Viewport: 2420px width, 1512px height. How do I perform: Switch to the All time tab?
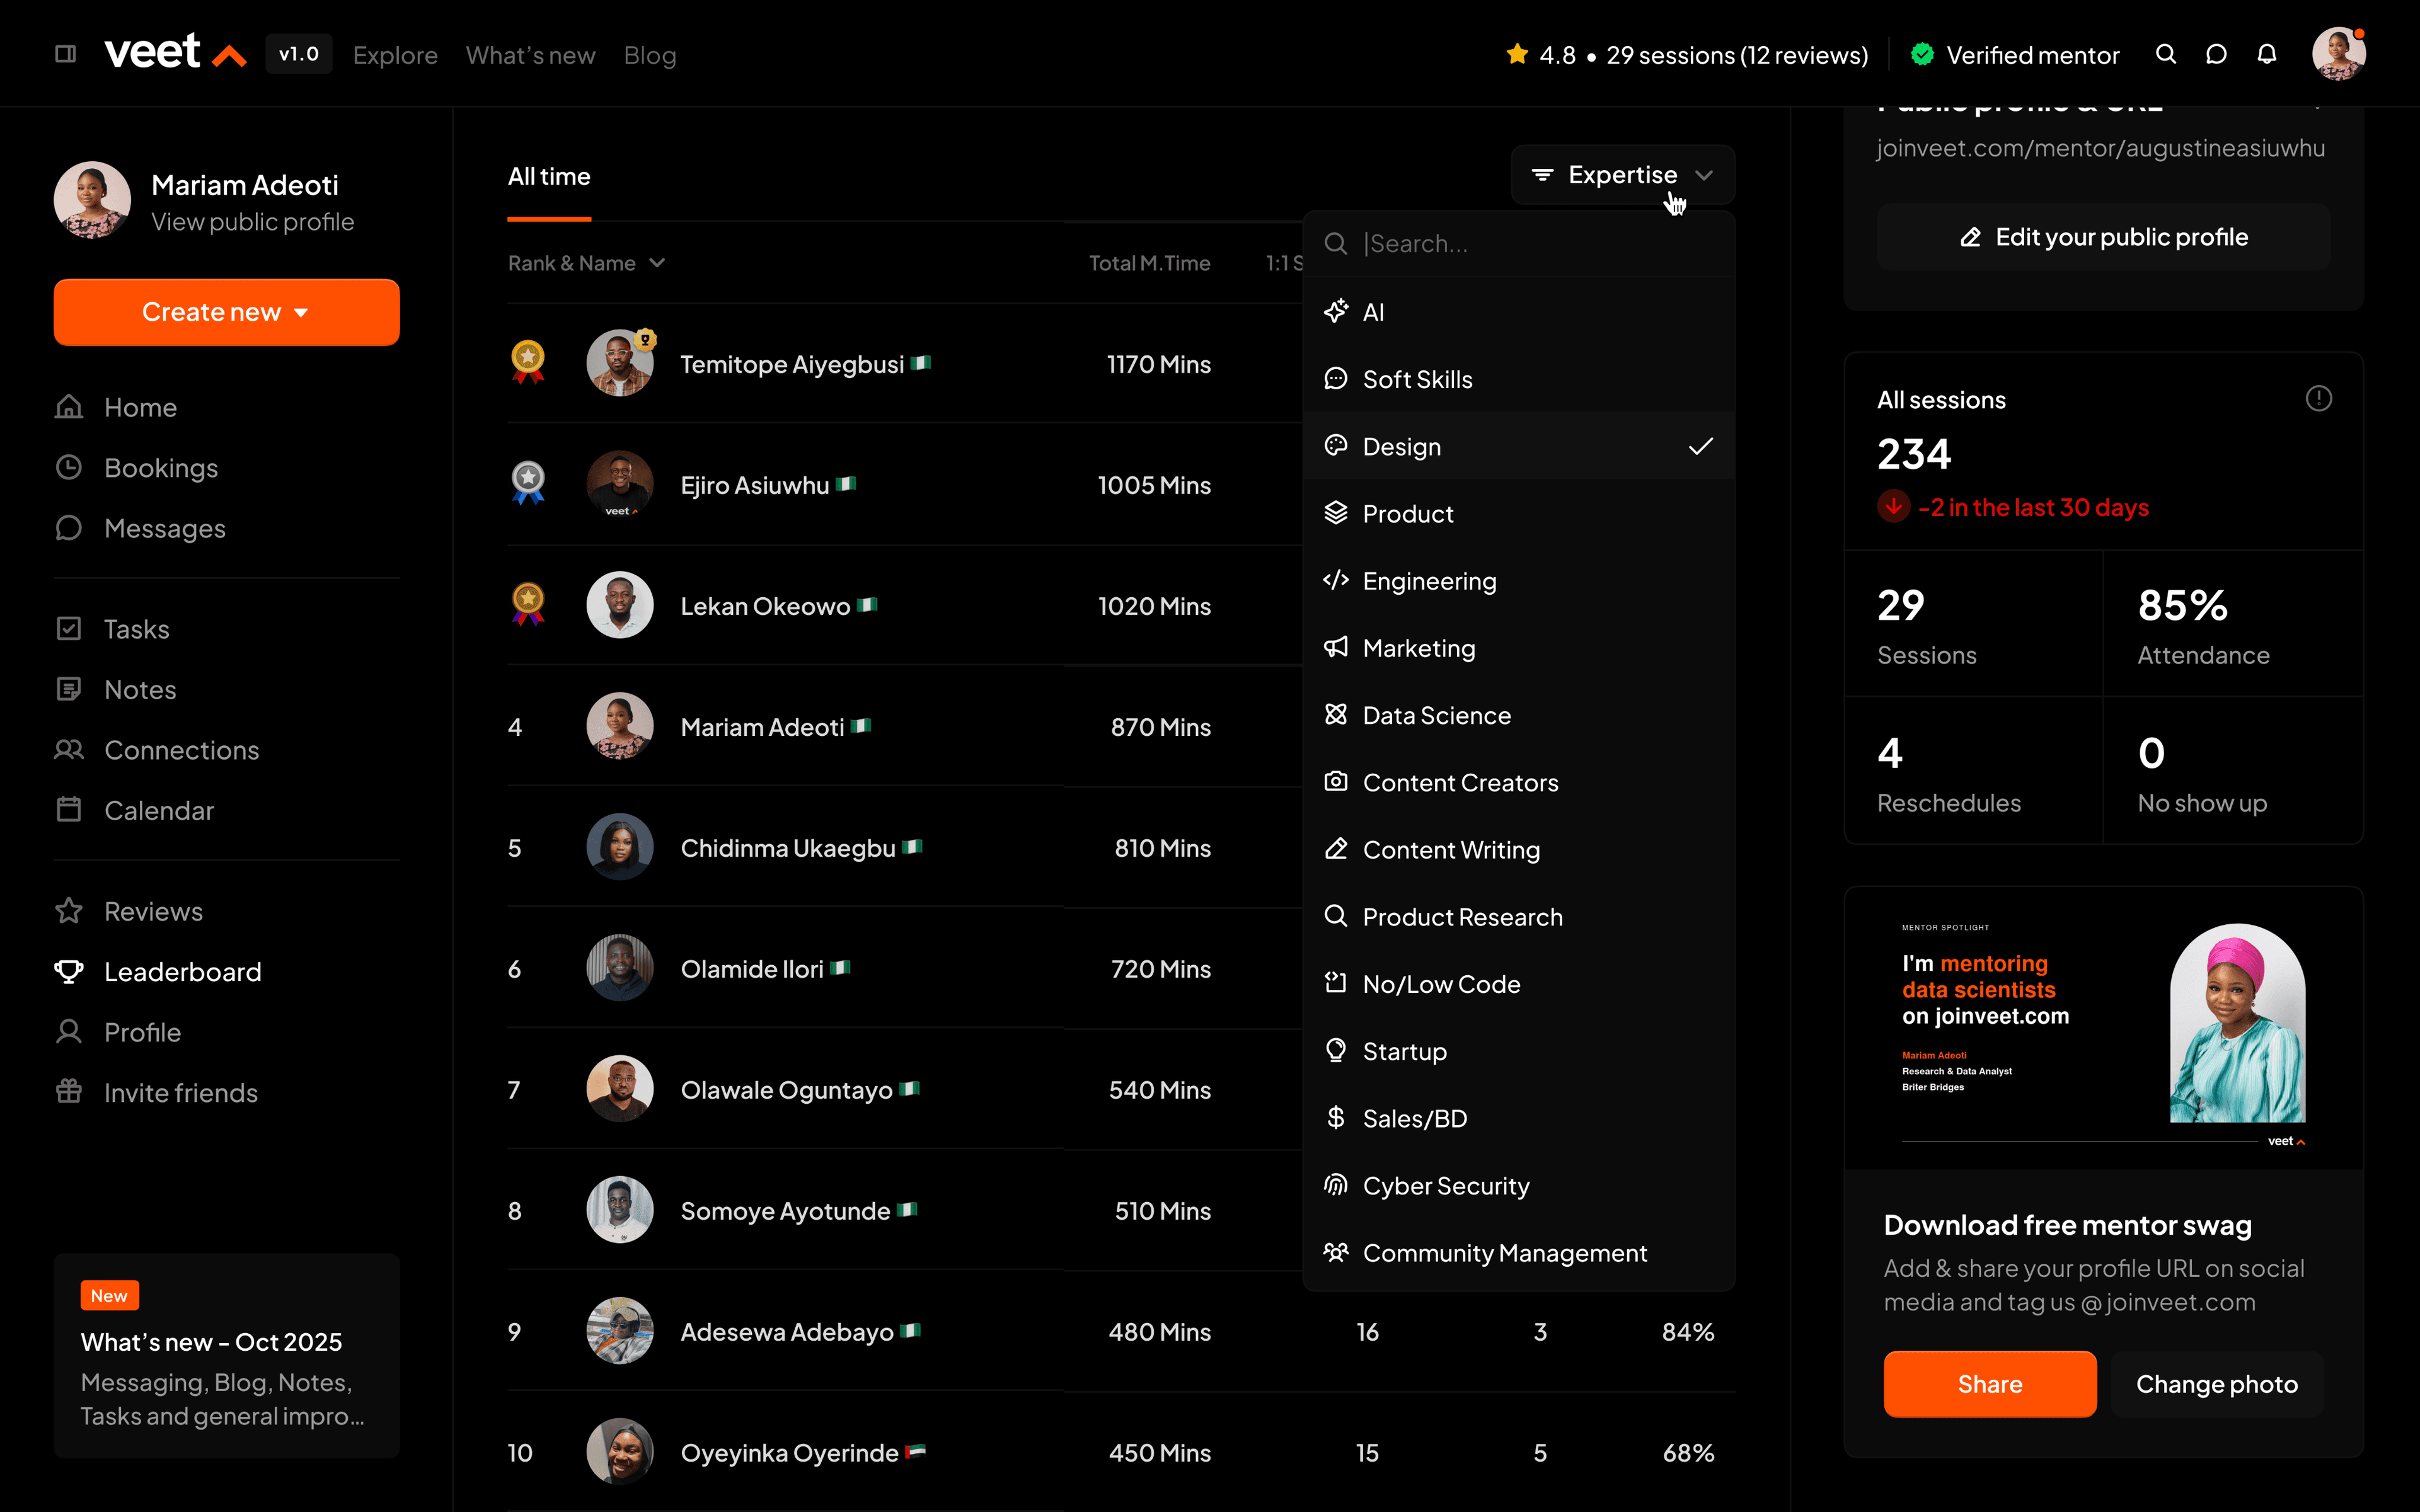coord(549,177)
